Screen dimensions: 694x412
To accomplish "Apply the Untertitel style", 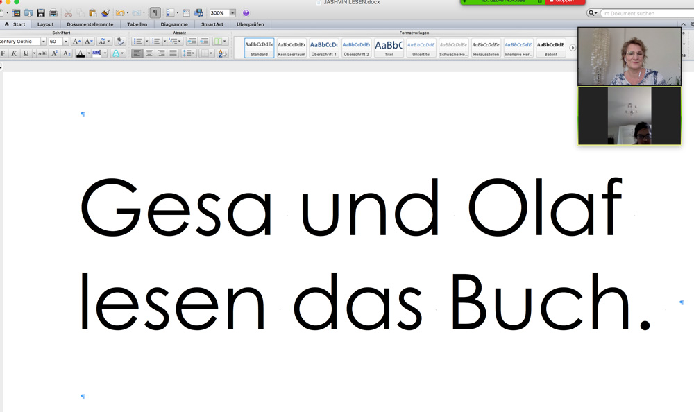I will (x=421, y=48).
